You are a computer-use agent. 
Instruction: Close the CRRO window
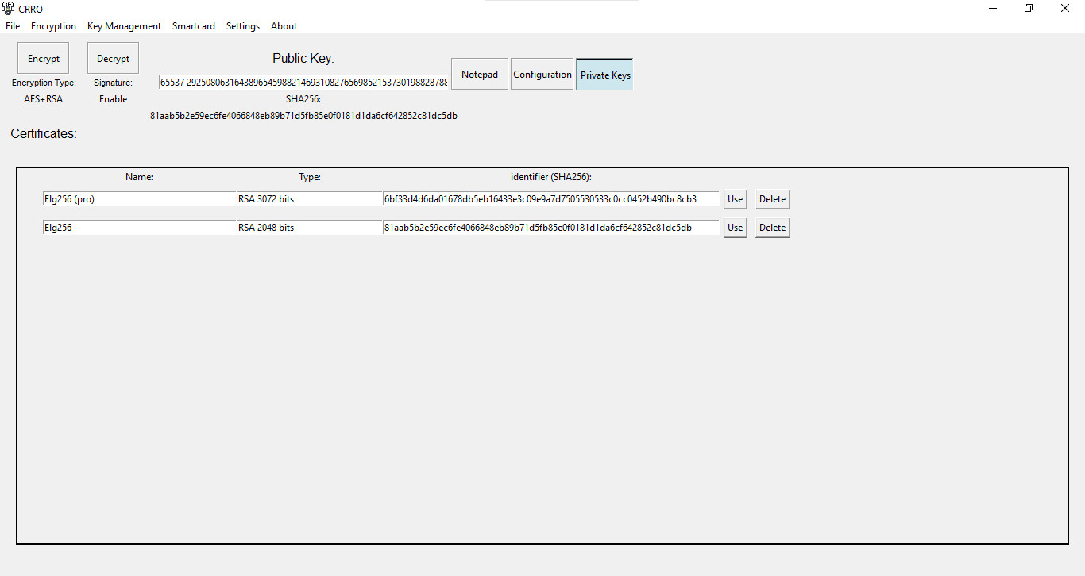pos(1065,9)
